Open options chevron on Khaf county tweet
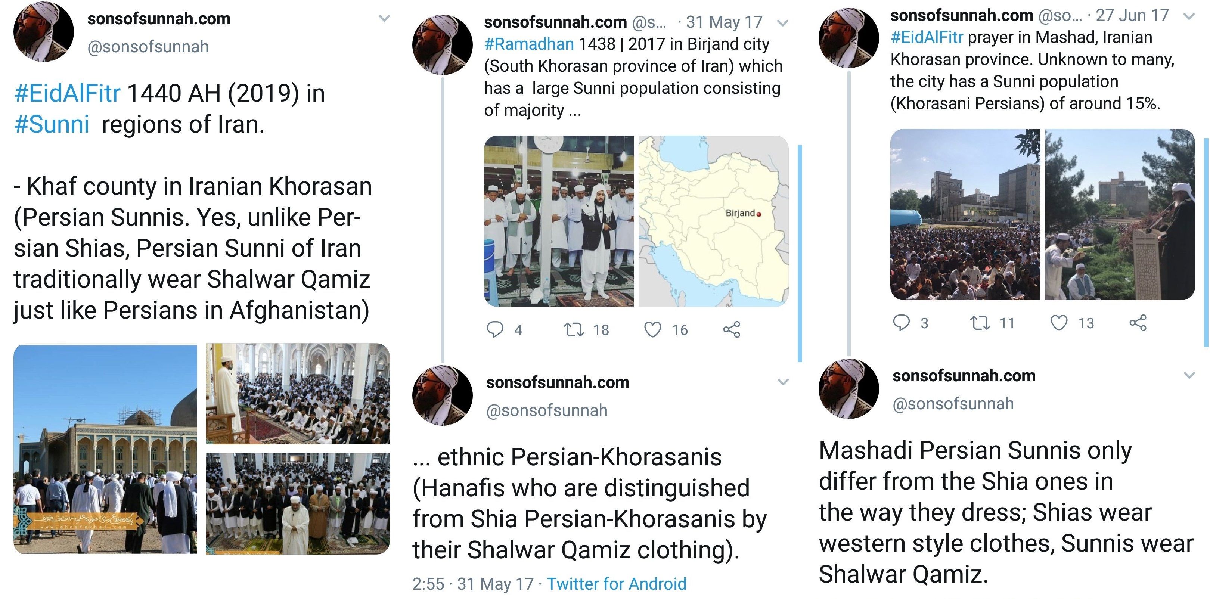The height and width of the screenshot is (599, 1210). [x=384, y=18]
